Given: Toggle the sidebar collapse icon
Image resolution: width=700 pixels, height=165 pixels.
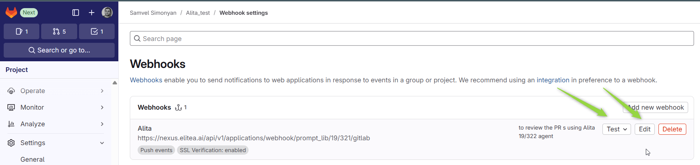Looking at the screenshot, I should pos(76,13).
